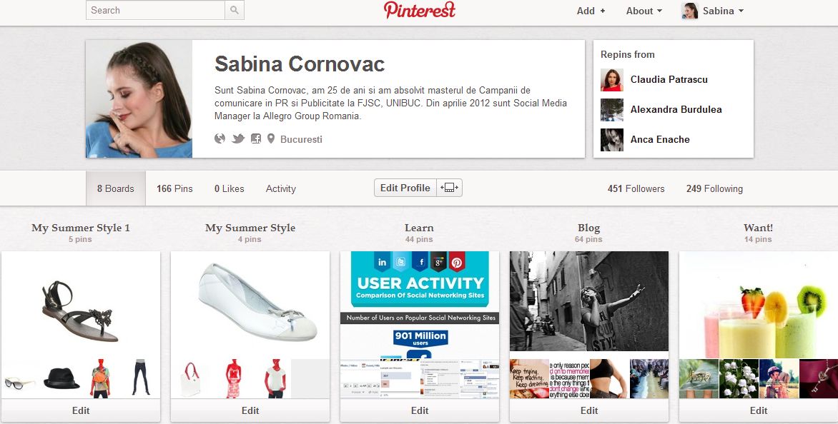Click in the Search input field
The height and width of the screenshot is (424, 838).
[x=155, y=10]
